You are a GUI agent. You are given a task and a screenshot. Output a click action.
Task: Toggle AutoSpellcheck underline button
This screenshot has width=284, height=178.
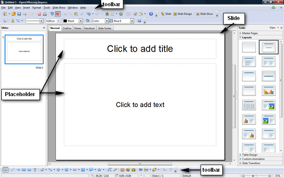tap(58, 14)
